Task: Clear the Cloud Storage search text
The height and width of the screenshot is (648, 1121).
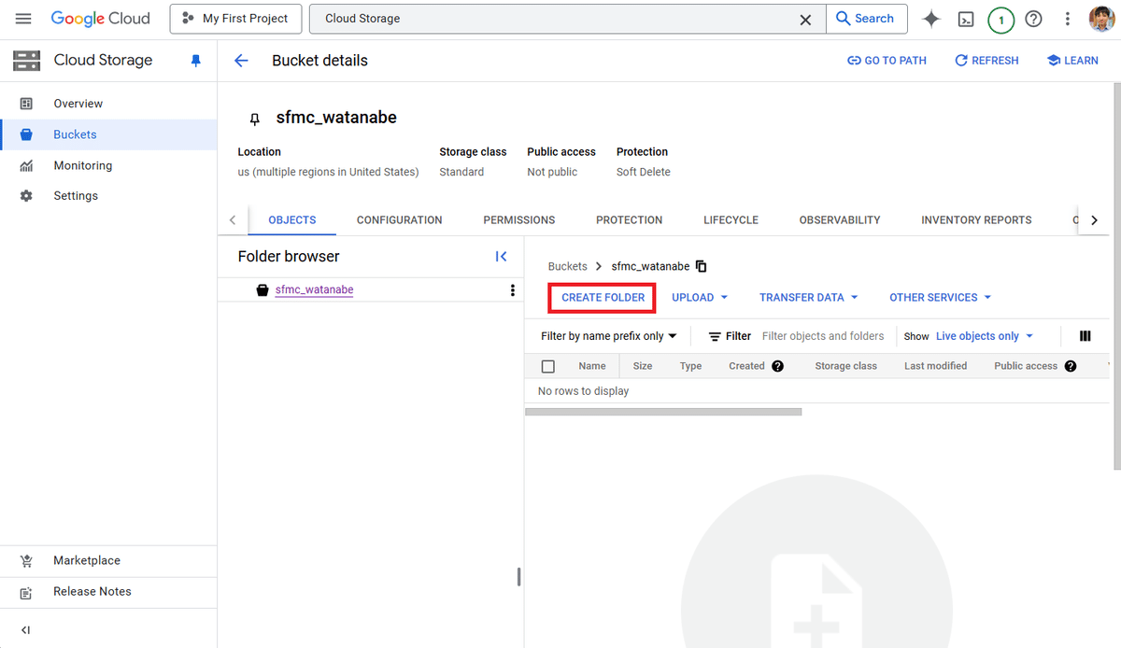Action: point(805,20)
